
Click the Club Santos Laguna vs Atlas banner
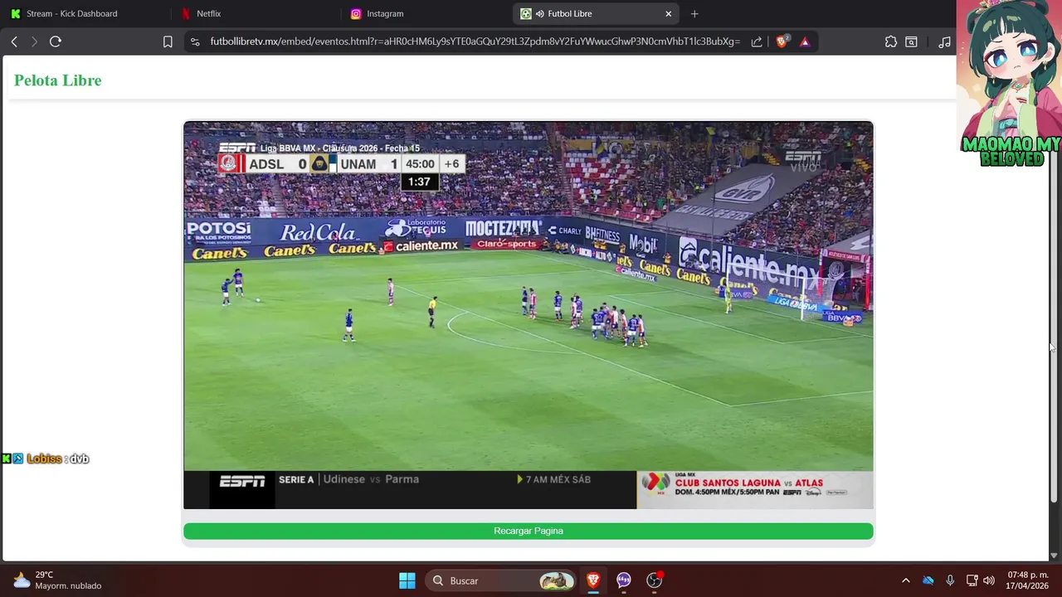coord(754,489)
